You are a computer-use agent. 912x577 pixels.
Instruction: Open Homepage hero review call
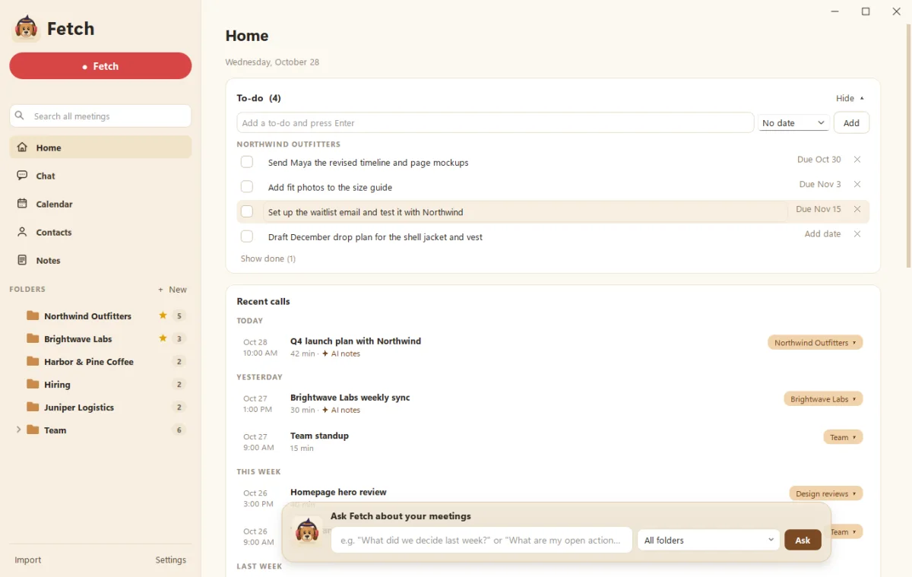[x=338, y=492]
